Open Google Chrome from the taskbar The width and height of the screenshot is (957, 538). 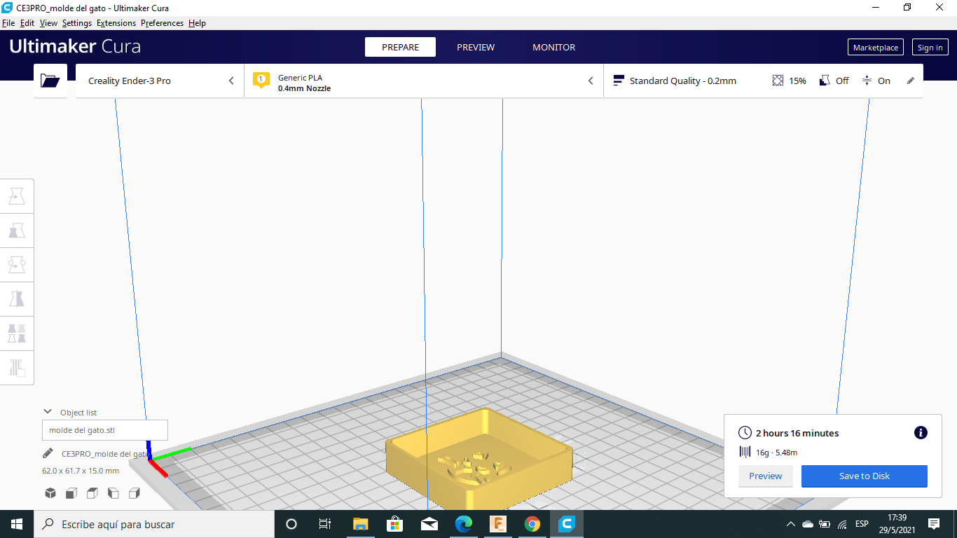532,524
